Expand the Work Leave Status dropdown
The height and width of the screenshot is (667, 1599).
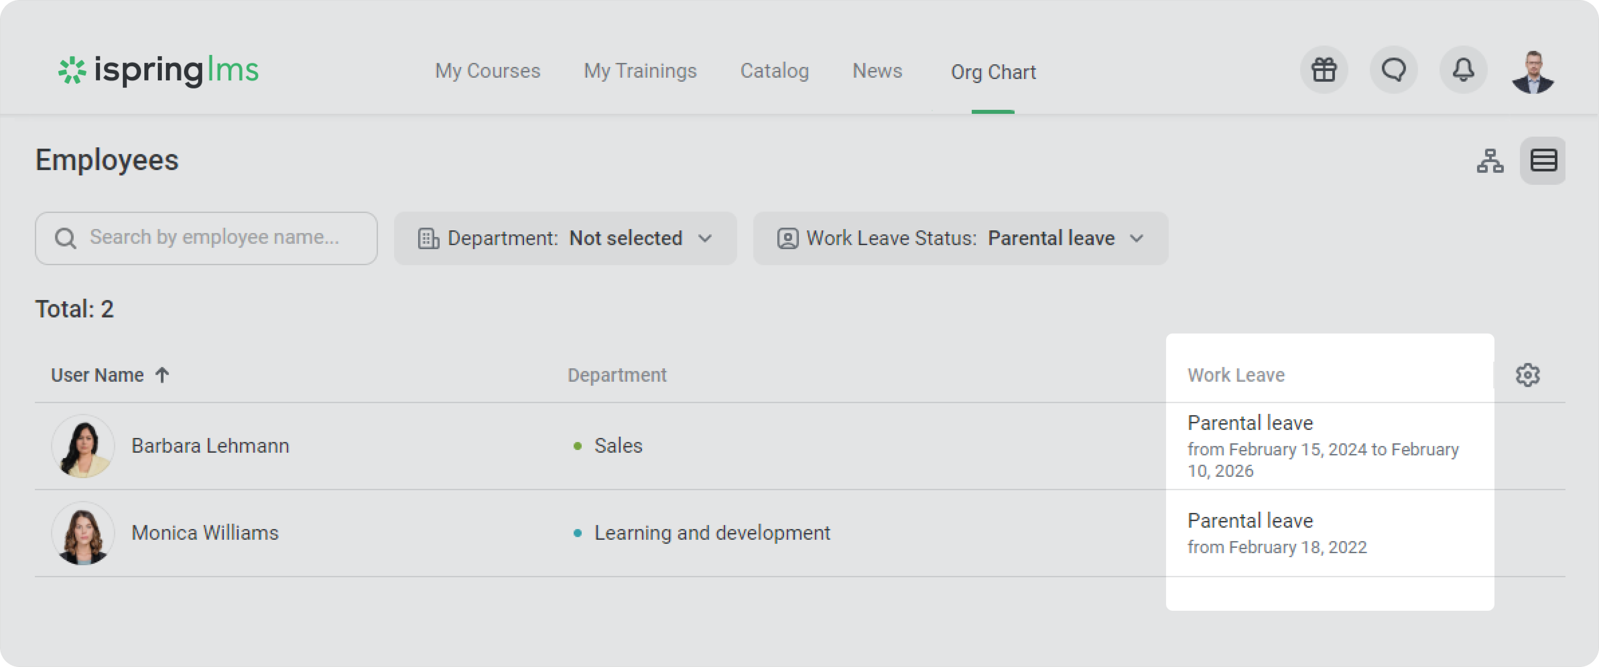(x=960, y=238)
